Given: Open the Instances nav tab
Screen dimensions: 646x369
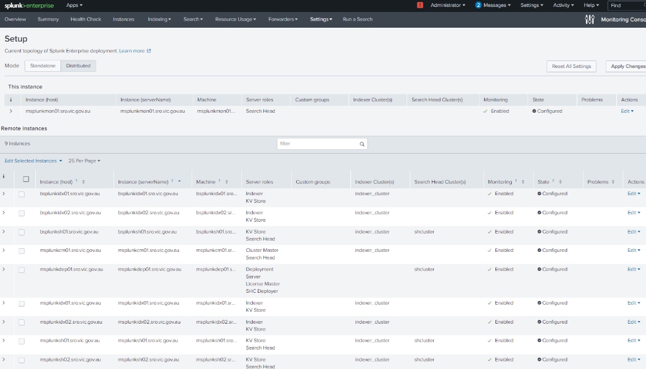Looking at the screenshot, I should tap(124, 20).
